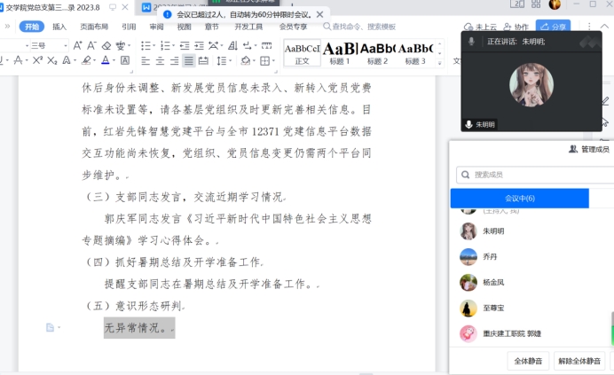Screen dimensions: 614x375
Task: Open the font color picker arrow
Action: point(115,61)
